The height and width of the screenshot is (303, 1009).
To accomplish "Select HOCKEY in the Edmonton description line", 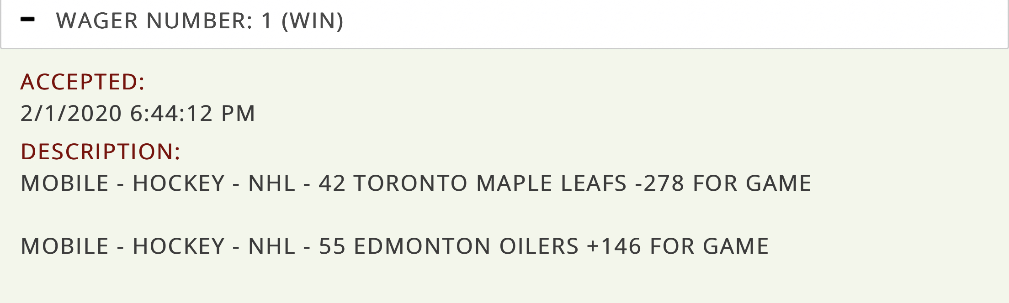I will tap(179, 246).
